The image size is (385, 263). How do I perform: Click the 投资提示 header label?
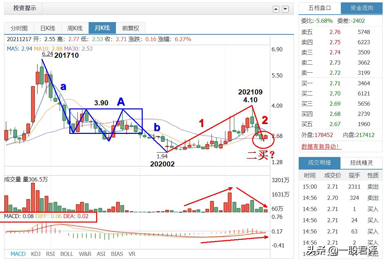[24, 8]
